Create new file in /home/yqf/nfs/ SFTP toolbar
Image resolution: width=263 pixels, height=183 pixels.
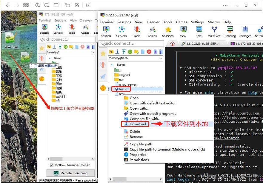tap(143, 52)
